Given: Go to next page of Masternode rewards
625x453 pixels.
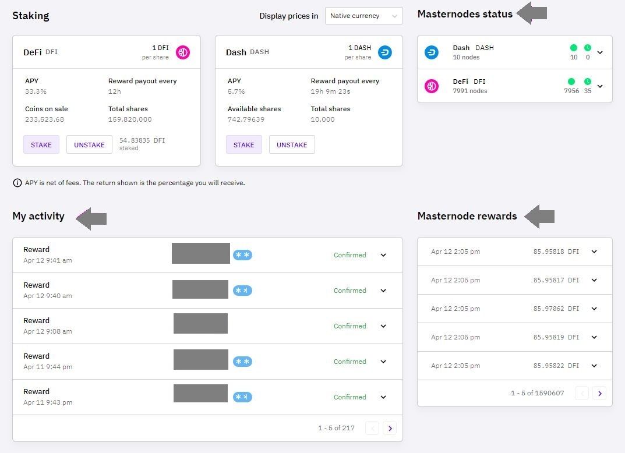Looking at the screenshot, I should click(599, 394).
